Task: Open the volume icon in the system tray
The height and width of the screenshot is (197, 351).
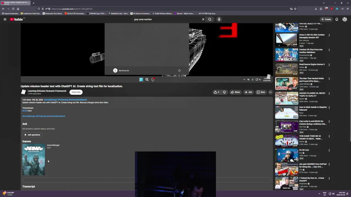Action: point(333,194)
